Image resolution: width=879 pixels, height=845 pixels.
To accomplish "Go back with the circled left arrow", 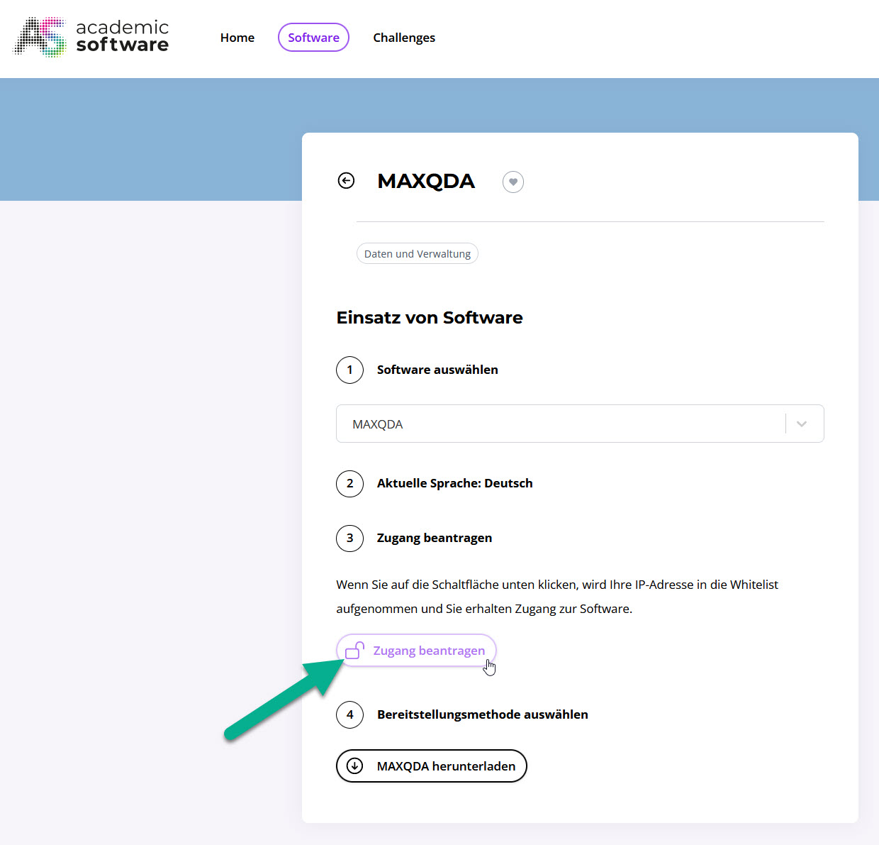I will (x=346, y=181).
